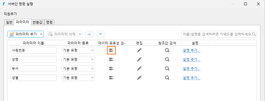Move parameter up with up arrow
This screenshot has width=265, height=101.
tap(89, 34)
